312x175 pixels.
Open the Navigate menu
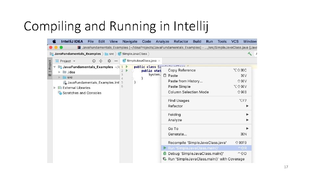[x=130, y=41]
